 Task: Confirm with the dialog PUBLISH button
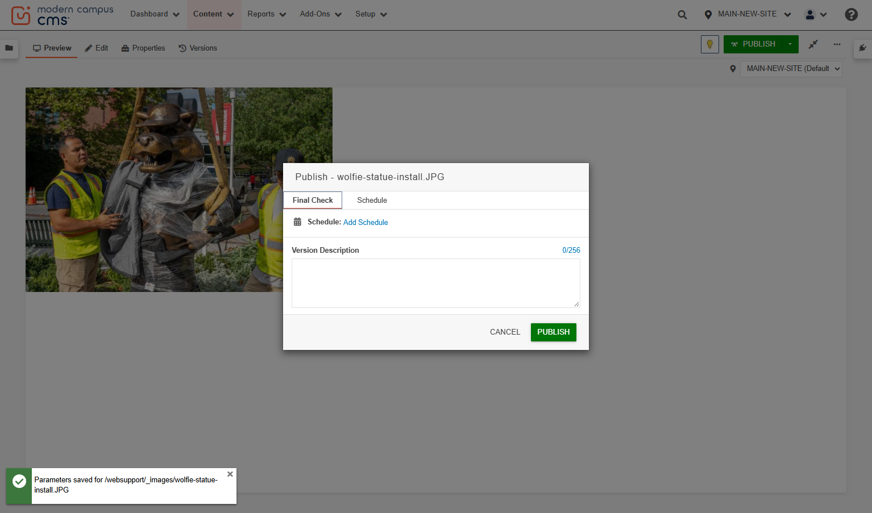click(x=554, y=332)
